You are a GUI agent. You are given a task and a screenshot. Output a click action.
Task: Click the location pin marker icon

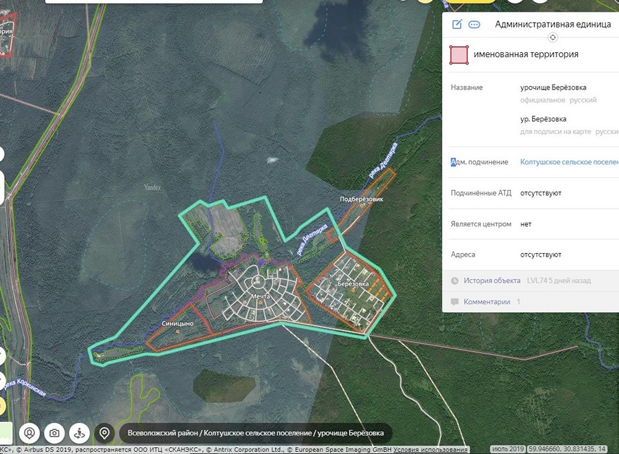(x=105, y=433)
